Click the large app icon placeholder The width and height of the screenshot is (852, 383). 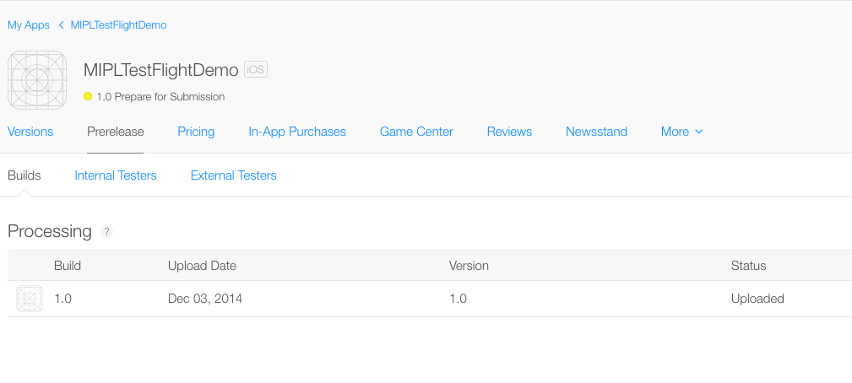click(x=37, y=80)
